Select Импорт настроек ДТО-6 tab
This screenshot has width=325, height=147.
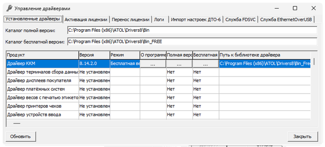[x=196, y=20]
